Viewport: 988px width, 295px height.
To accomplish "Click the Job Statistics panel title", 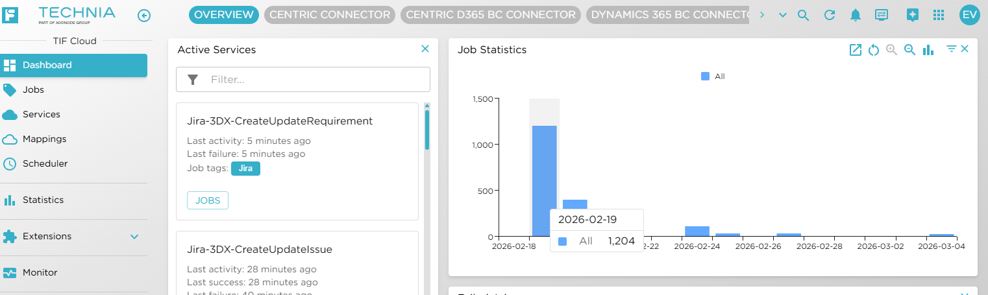I will (x=492, y=50).
